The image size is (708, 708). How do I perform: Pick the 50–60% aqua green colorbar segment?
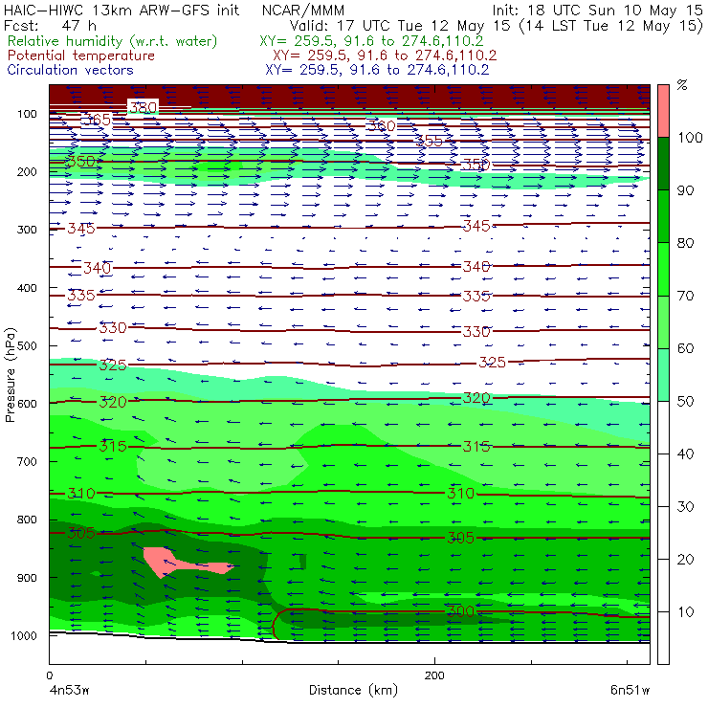(x=663, y=375)
